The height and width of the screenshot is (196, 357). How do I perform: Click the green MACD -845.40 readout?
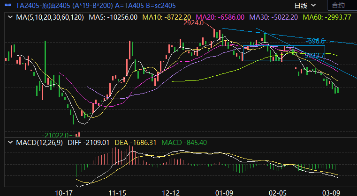click(183, 142)
